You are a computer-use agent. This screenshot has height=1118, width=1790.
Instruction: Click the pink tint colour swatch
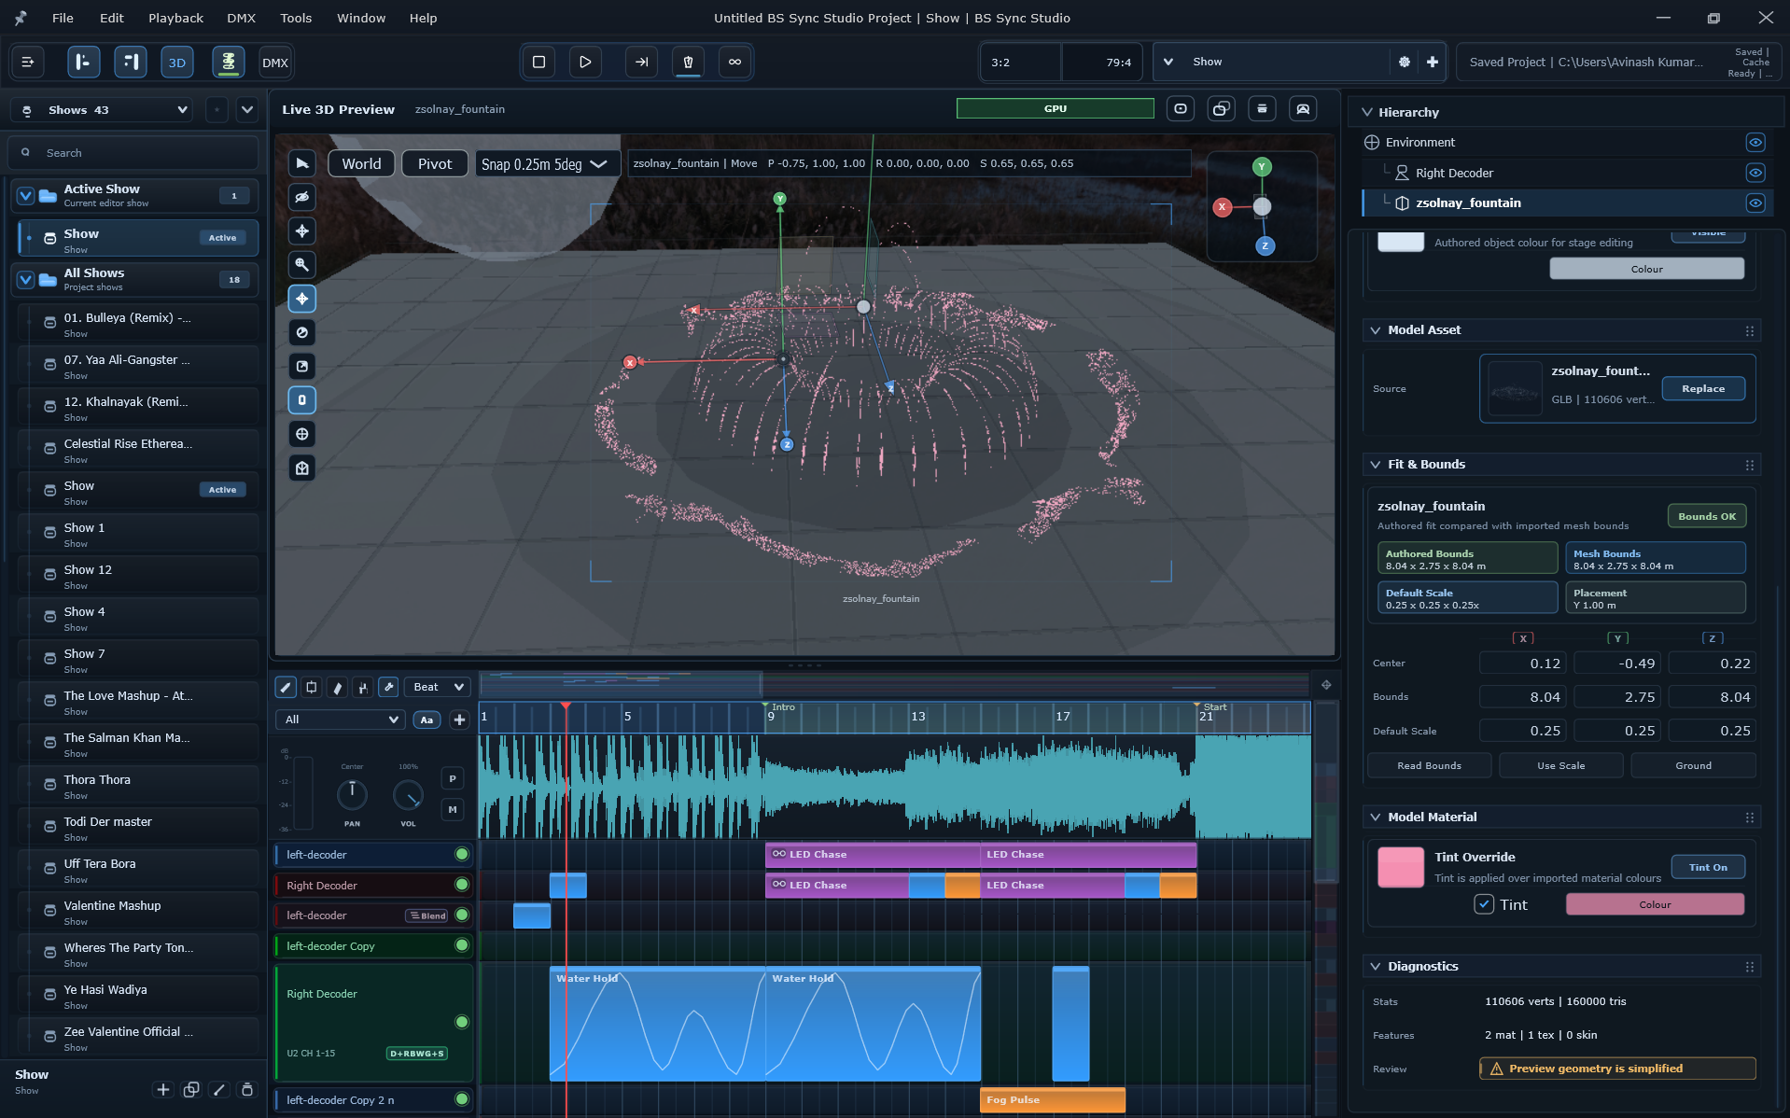click(x=1401, y=867)
